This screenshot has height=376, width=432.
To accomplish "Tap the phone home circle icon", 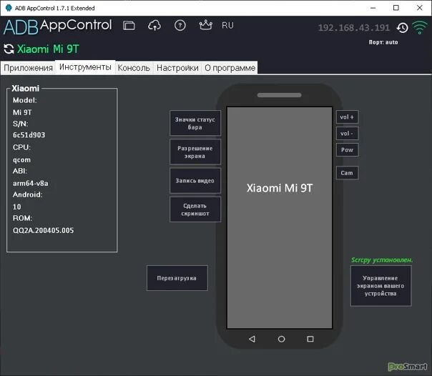I will (281, 339).
